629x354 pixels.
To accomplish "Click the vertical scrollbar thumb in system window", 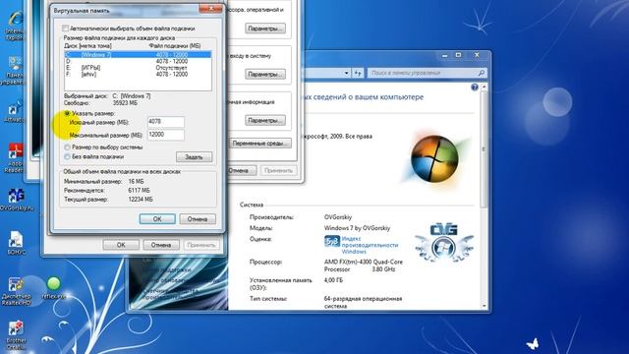I will point(485,148).
